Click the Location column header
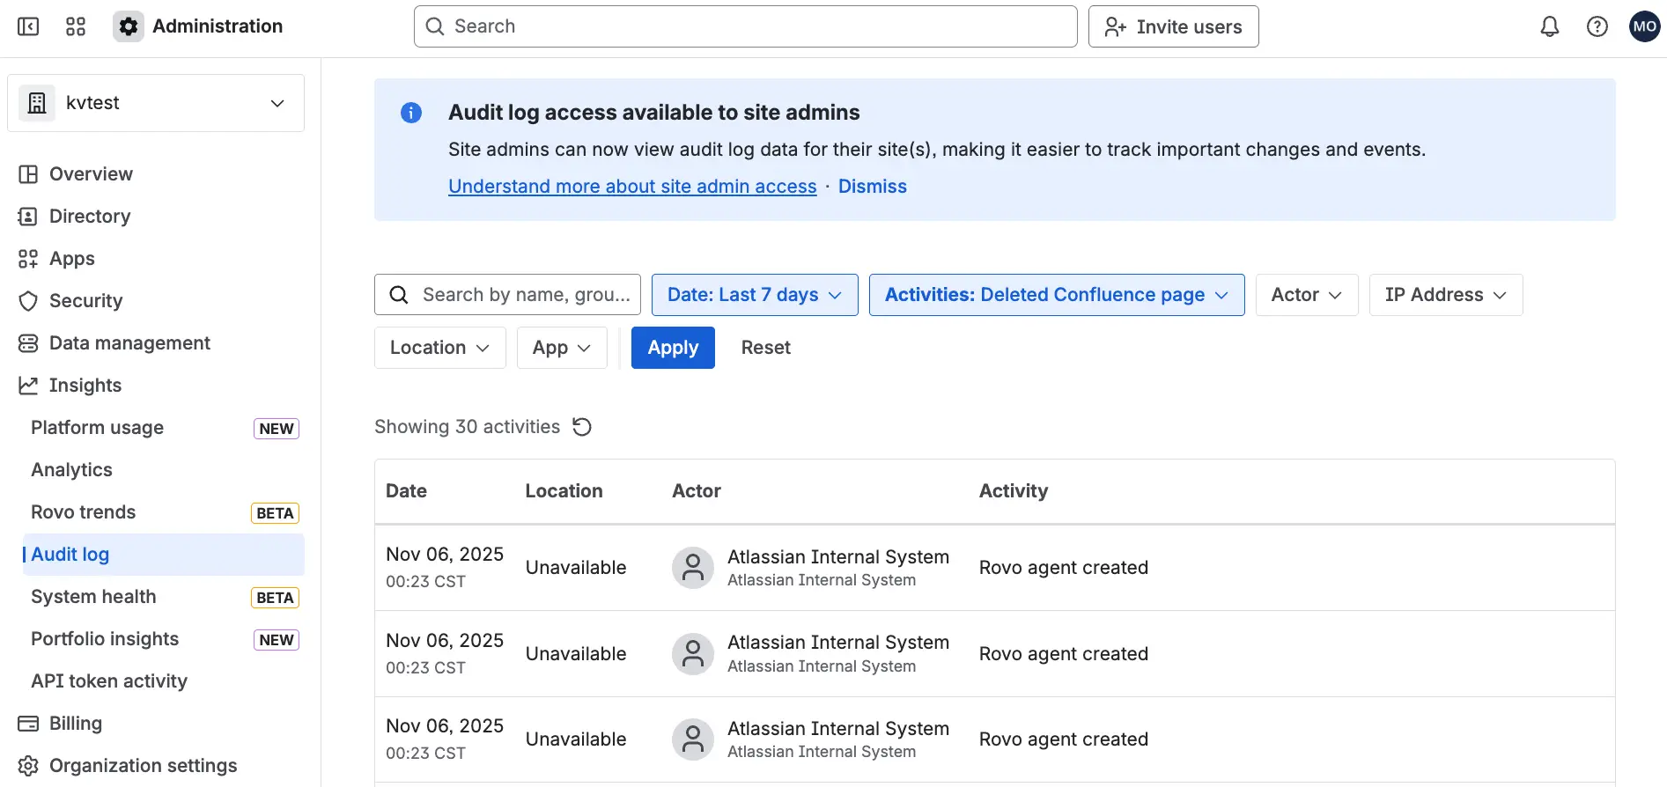The image size is (1667, 787). (564, 491)
